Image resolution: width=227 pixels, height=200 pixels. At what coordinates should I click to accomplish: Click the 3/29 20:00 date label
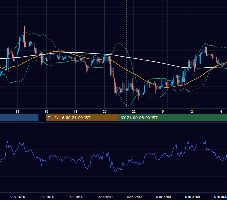(x=104, y=197)
